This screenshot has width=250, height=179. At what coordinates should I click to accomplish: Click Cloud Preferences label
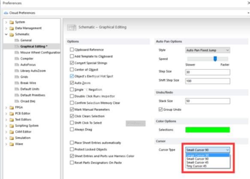(x=22, y=13)
